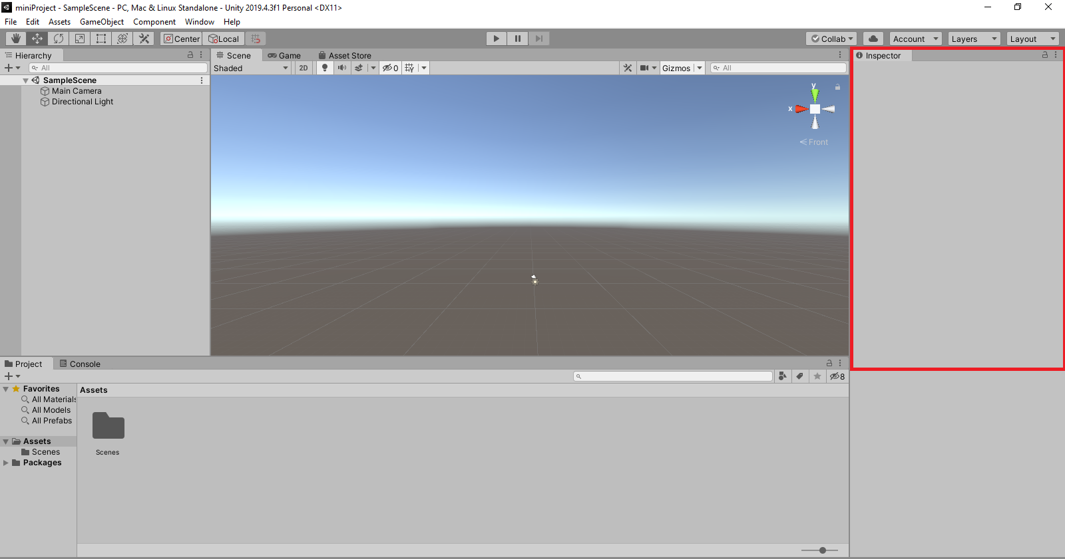This screenshot has height=559, width=1065.
Task: Open the Account dropdown
Action: pyautogui.click(x=916, y=39)
